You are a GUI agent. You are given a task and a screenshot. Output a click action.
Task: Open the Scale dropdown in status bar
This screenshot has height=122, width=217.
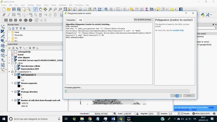pos(134,114)
